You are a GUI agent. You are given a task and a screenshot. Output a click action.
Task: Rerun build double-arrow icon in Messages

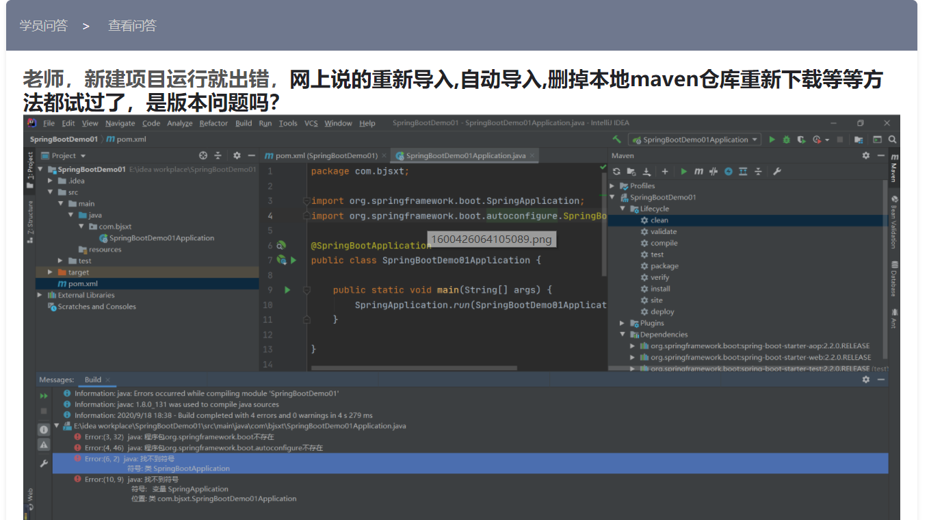(x=44, y=396)
